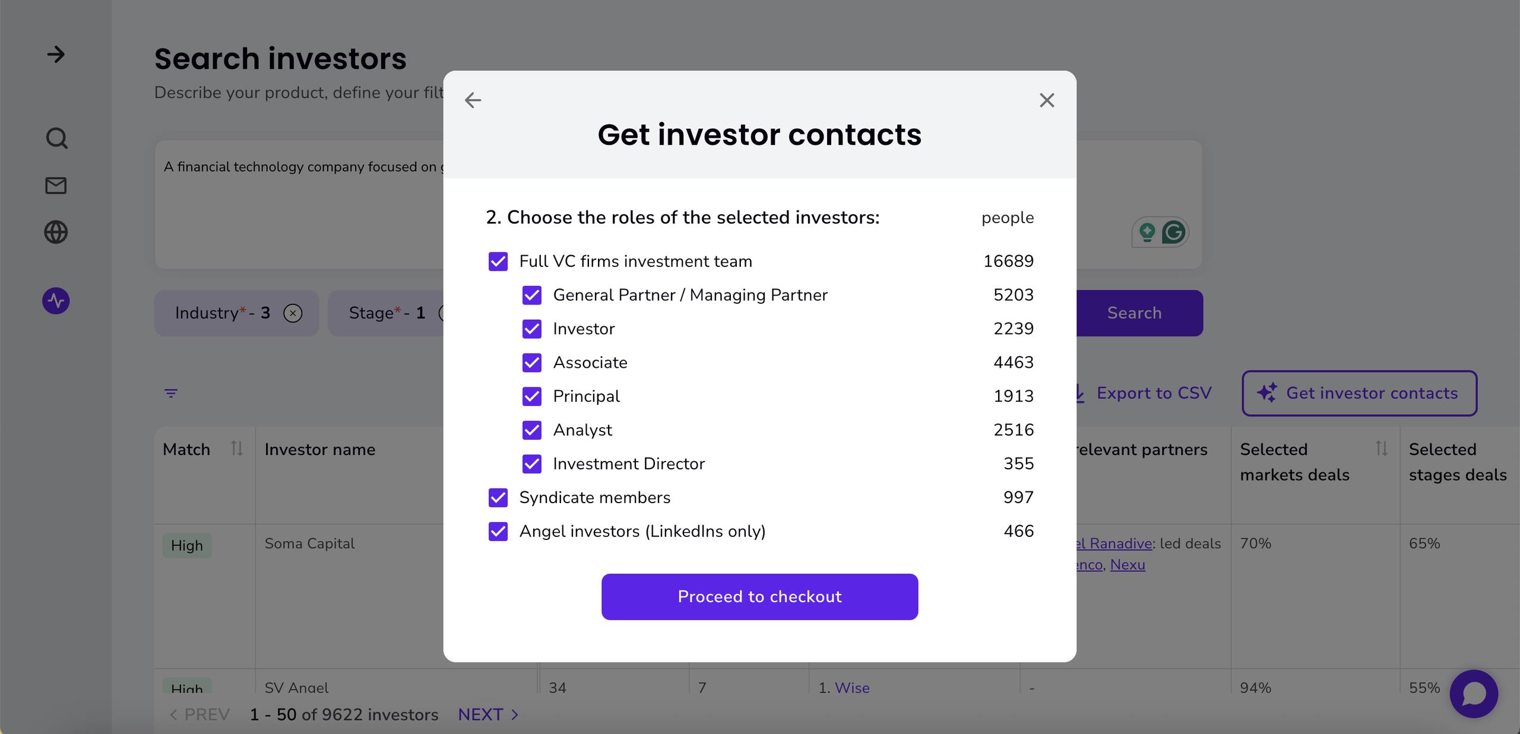Sort by Selected markets deals column
The image size is (1520, 734).
[x=1382, y=449]
